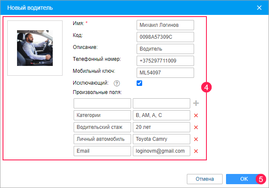Click the empty custom field name box

tap(102, 103)
